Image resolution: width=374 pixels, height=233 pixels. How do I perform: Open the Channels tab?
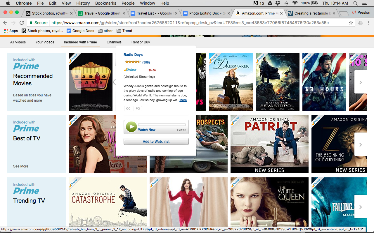click(x=114, y=42)
